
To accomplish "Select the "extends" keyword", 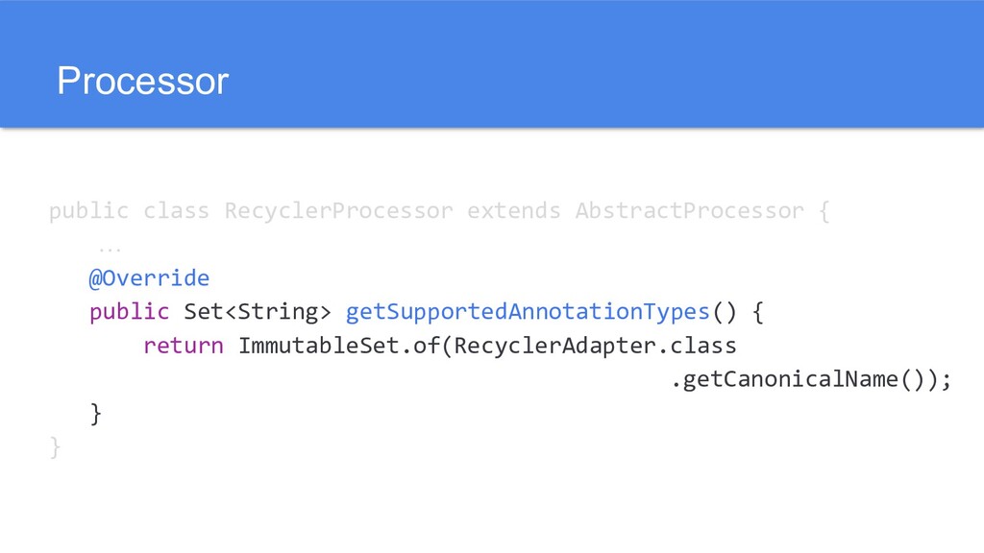I will coord(513,210).
